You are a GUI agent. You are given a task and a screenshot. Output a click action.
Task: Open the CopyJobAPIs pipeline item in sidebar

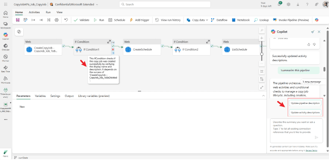point(5,107)
